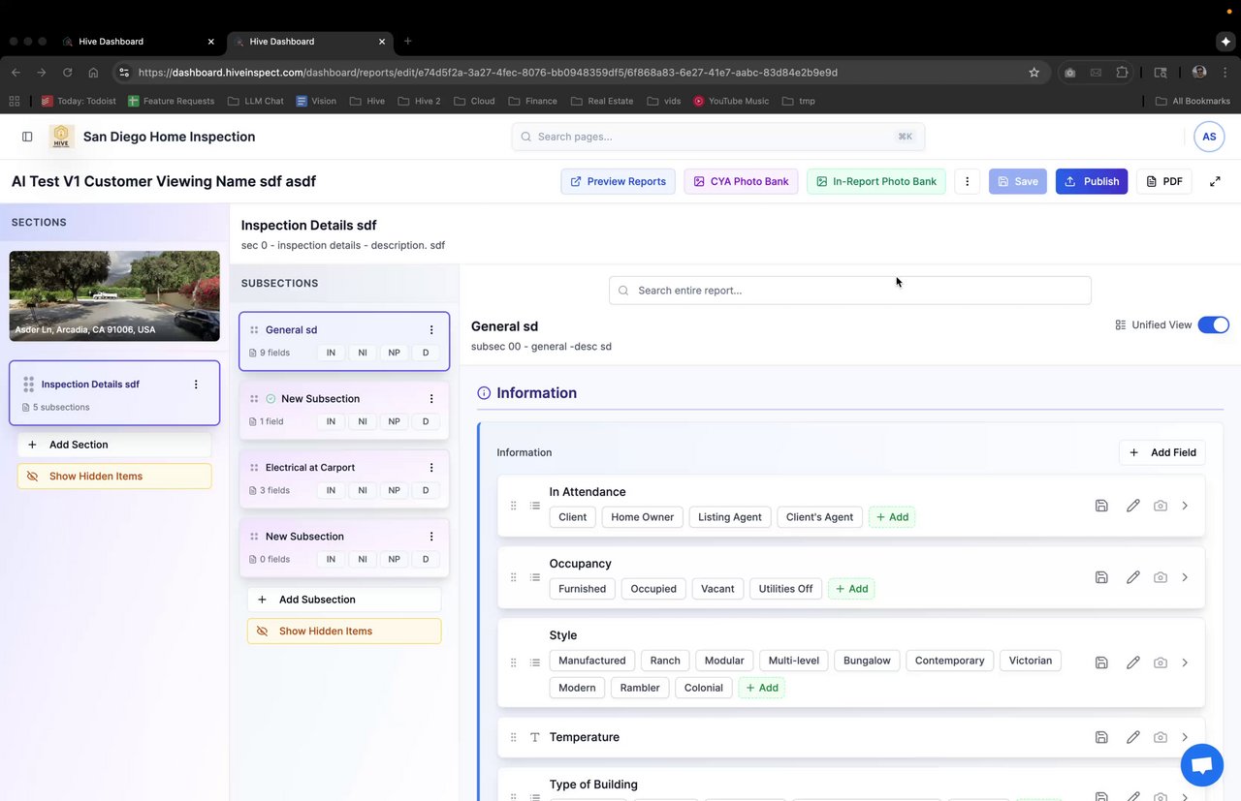
Task: Click the Information section info icon
Action: tap(484, 393)
